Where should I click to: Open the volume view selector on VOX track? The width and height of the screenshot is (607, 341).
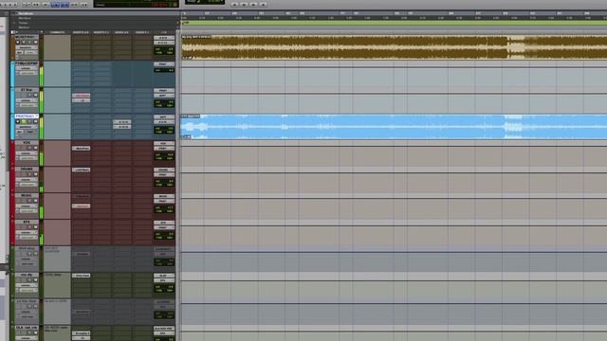click(27, 153)
